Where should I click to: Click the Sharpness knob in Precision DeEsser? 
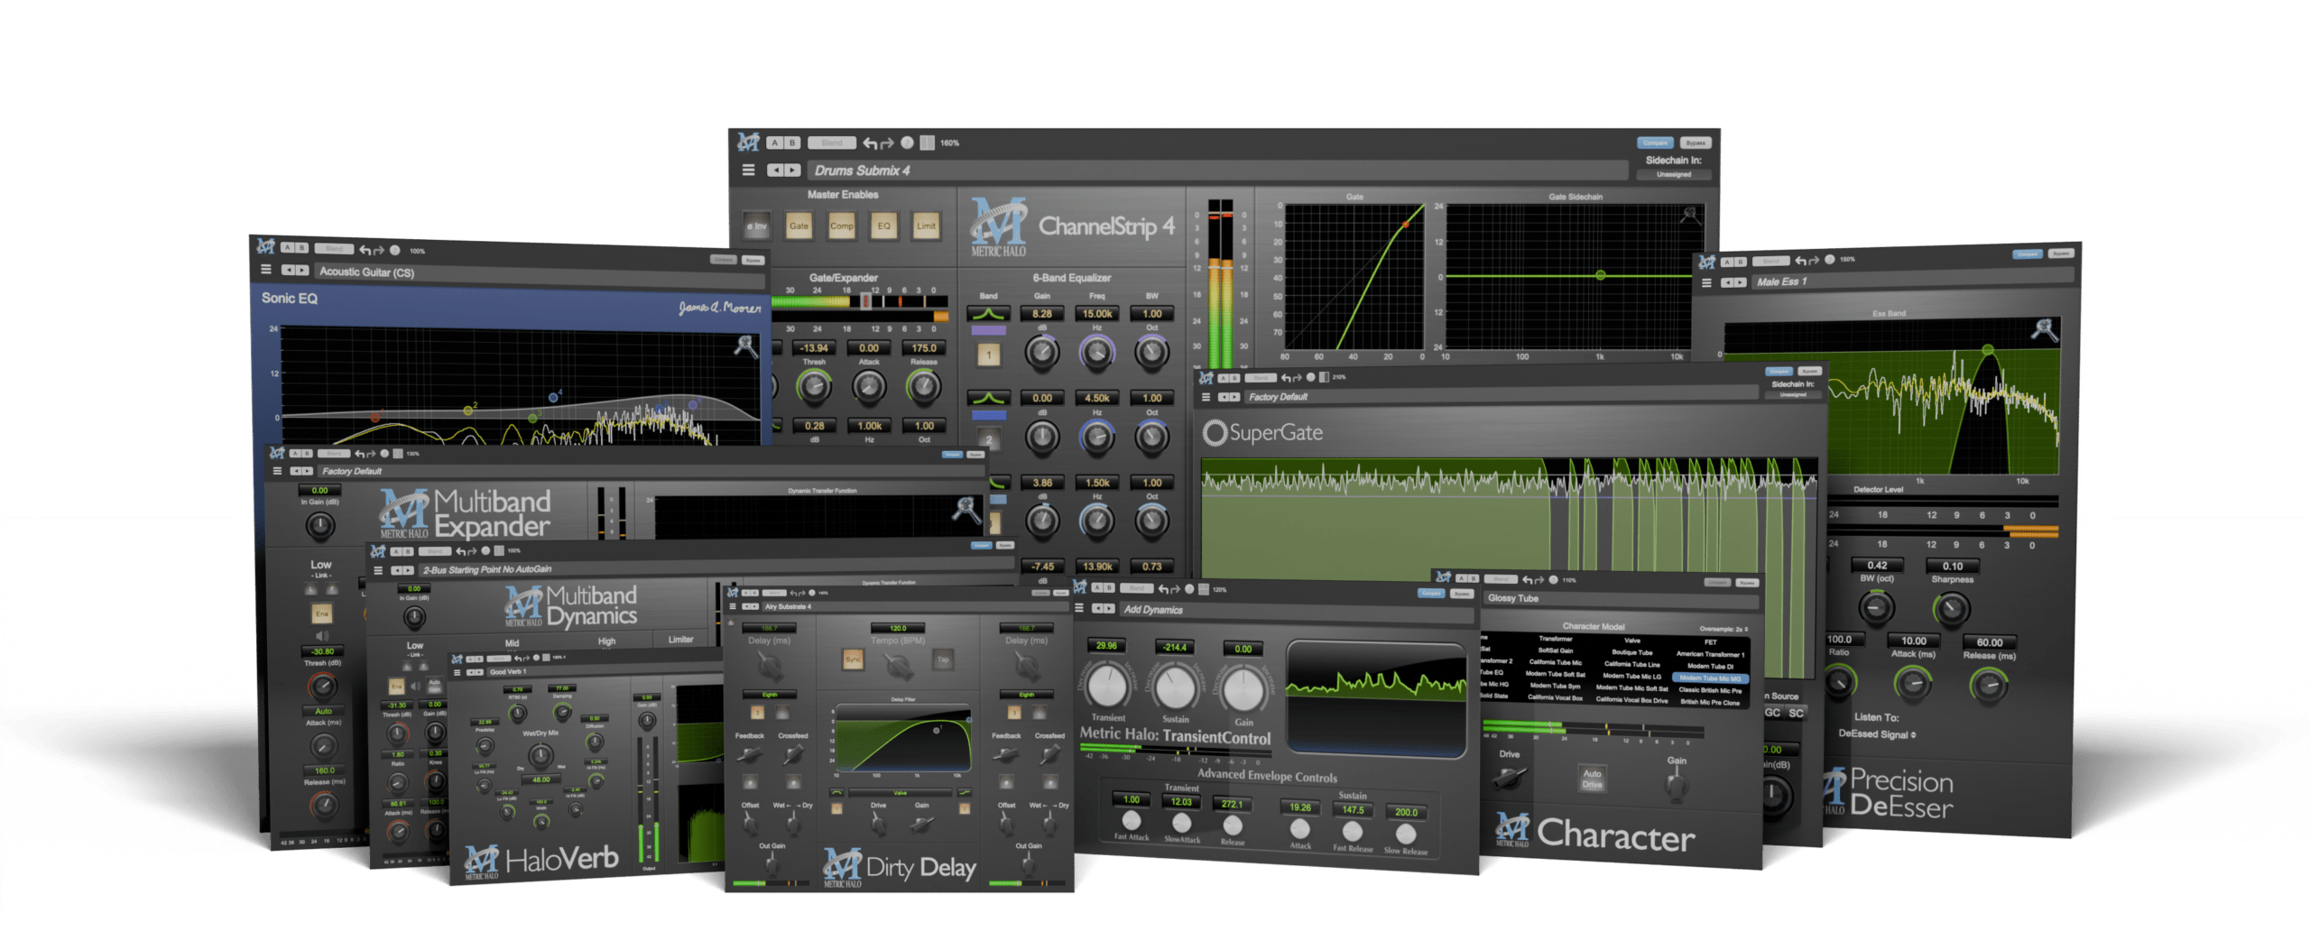[x=1951, y=609]
